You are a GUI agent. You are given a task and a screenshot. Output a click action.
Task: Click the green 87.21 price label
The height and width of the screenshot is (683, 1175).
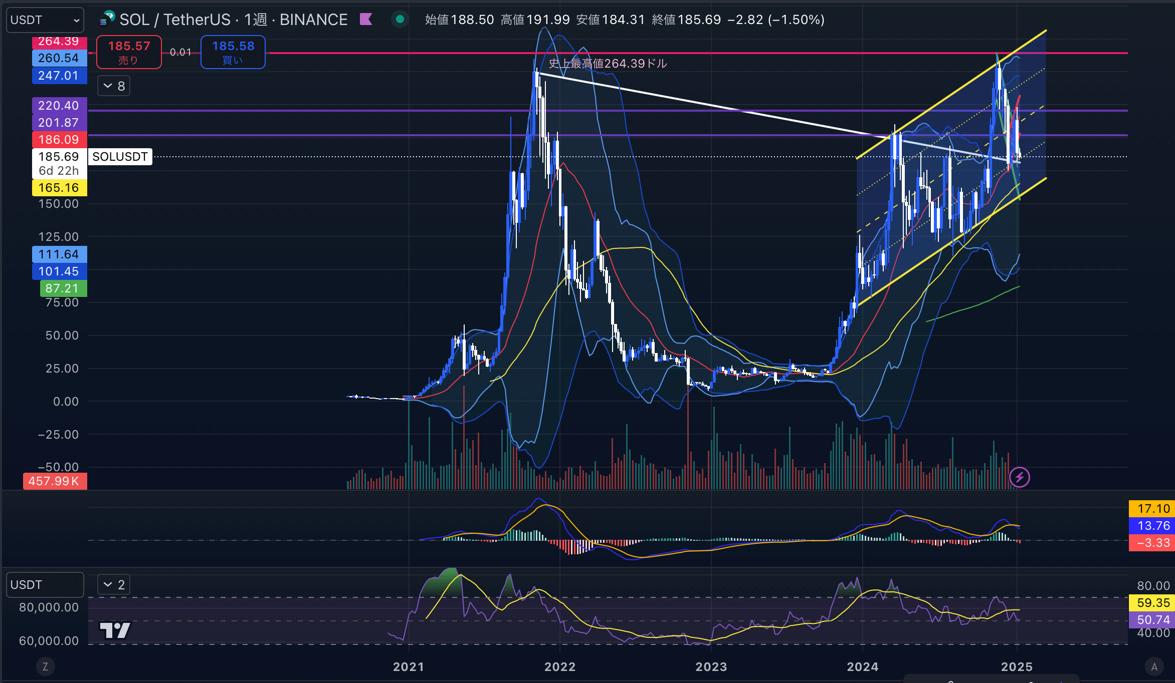point(63,288)
